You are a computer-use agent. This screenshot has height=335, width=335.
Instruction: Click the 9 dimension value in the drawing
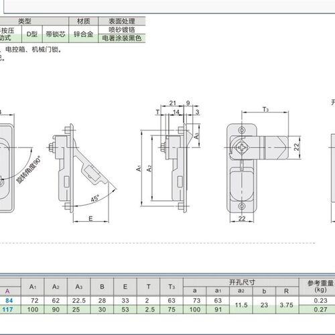point(188,103)
